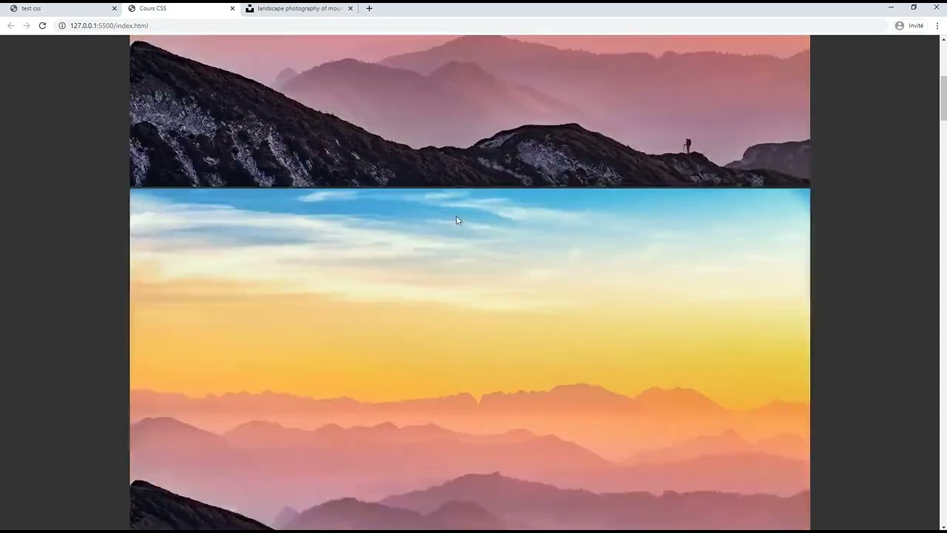
Task: Close the 'Cours CSS' tab
Action: (232, 8)
